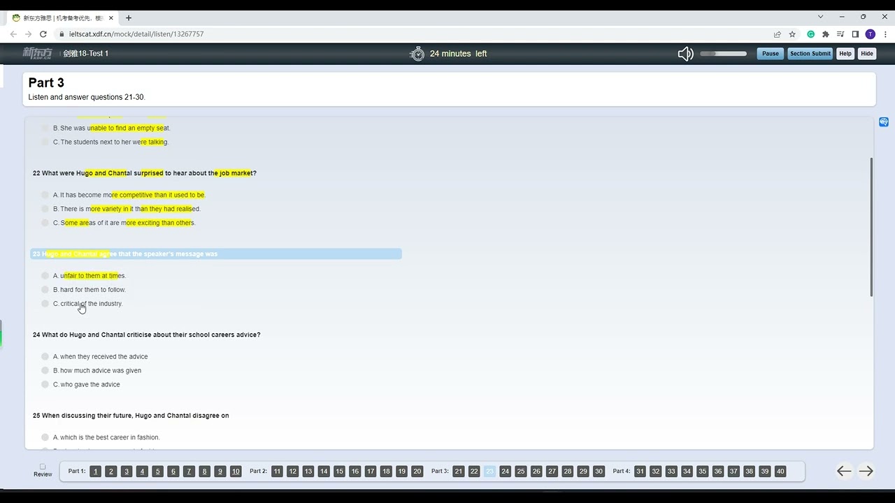Image resolution: width=895 pixels, height=503 pixels.
Task: Jump to question 20 in navigator
Action: (x=417, y=472)
